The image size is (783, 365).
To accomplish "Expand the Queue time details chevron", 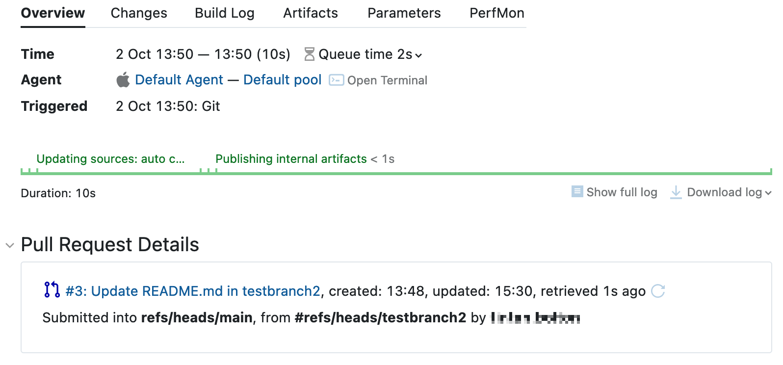I will click(418, 55).
